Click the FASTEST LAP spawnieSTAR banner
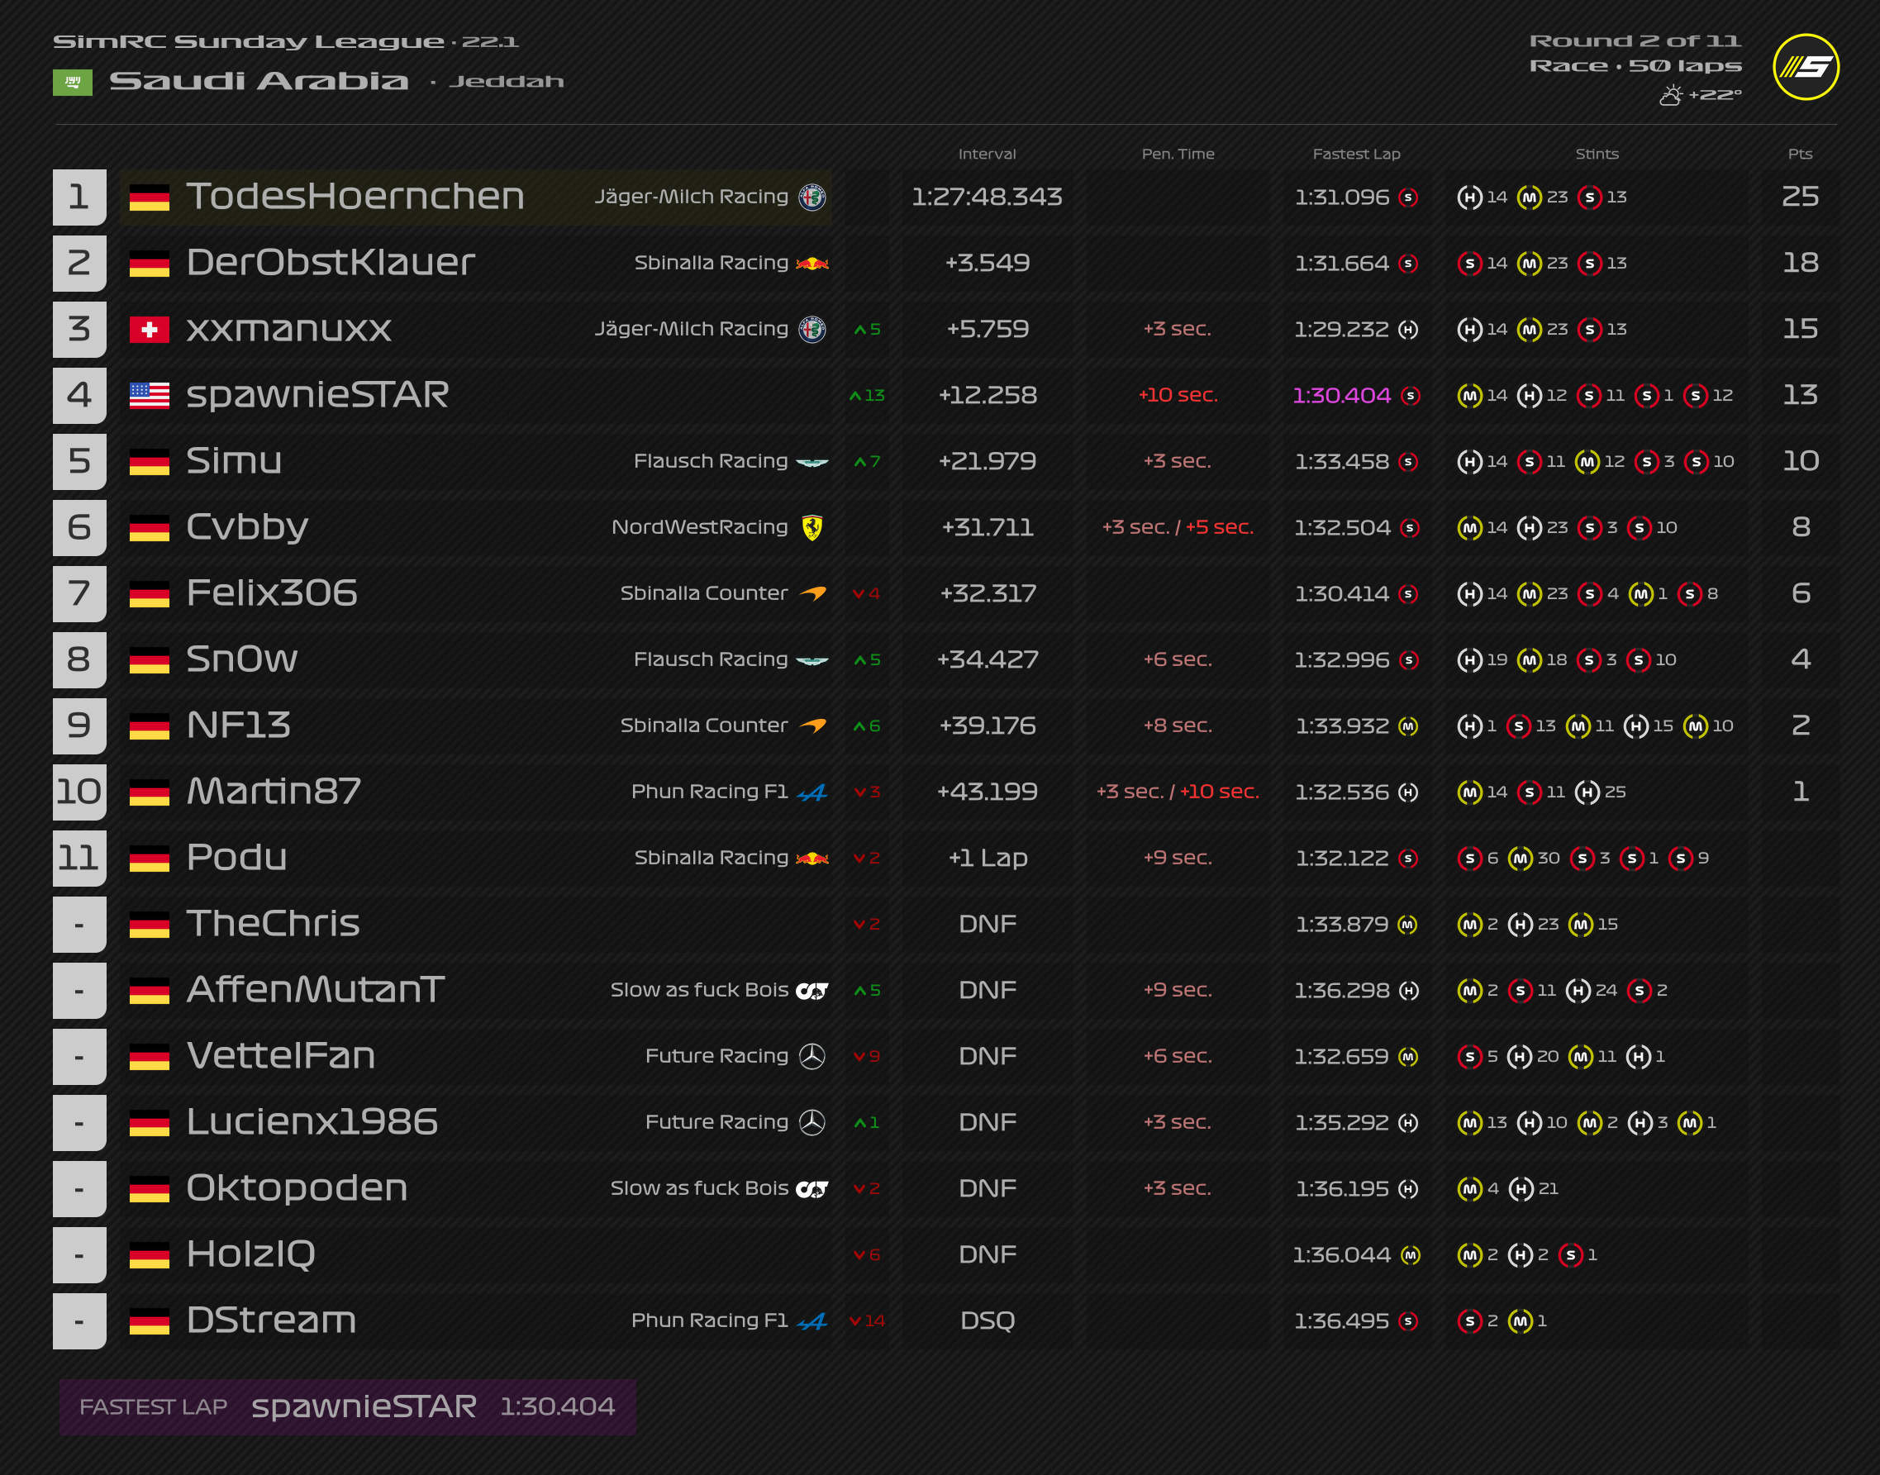 [347, 1406]
